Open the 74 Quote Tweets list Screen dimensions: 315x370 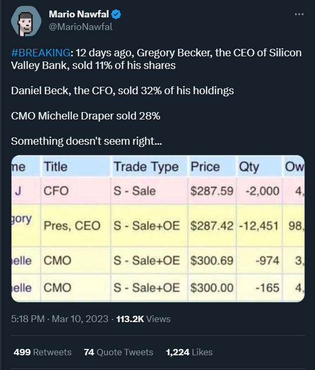[118, 352]
